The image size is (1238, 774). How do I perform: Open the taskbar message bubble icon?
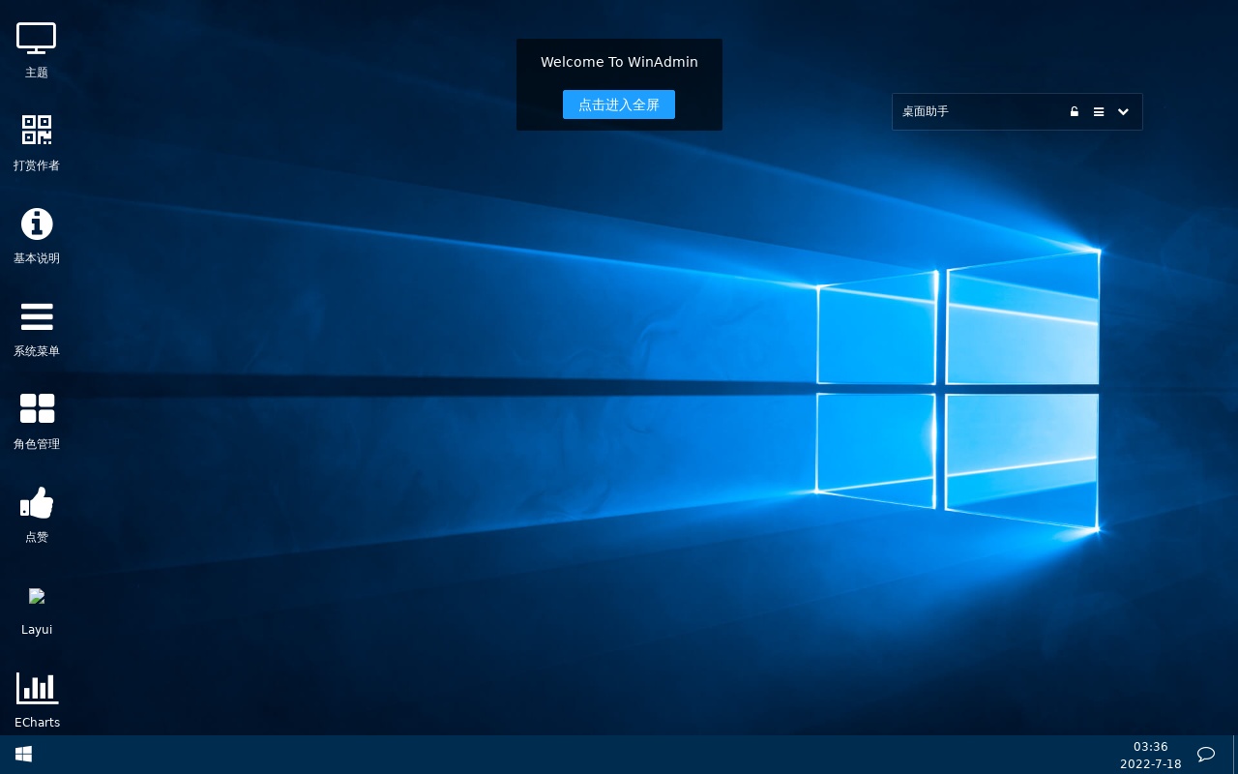pyautogui.click(x=1206, y=754)
